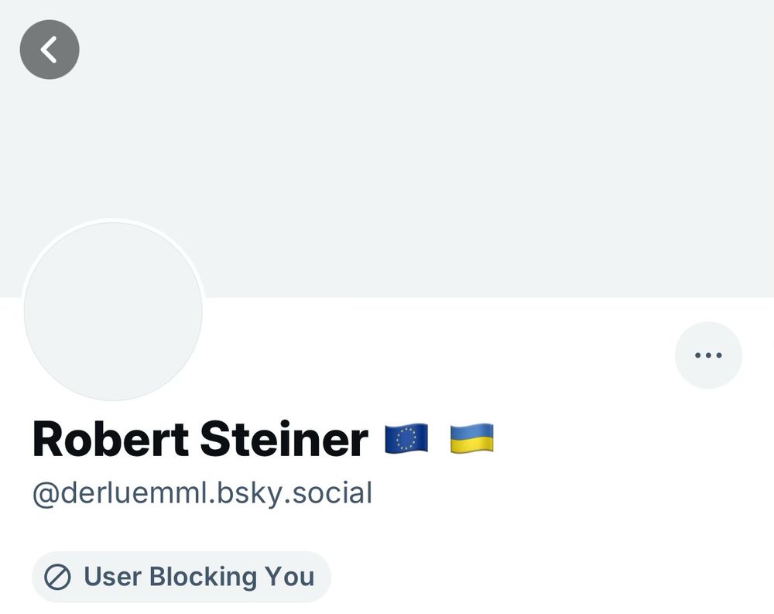This screenshot has width=774, height=614.
Task: Click the Robert Steiner display name
Action: pos(200,439)
